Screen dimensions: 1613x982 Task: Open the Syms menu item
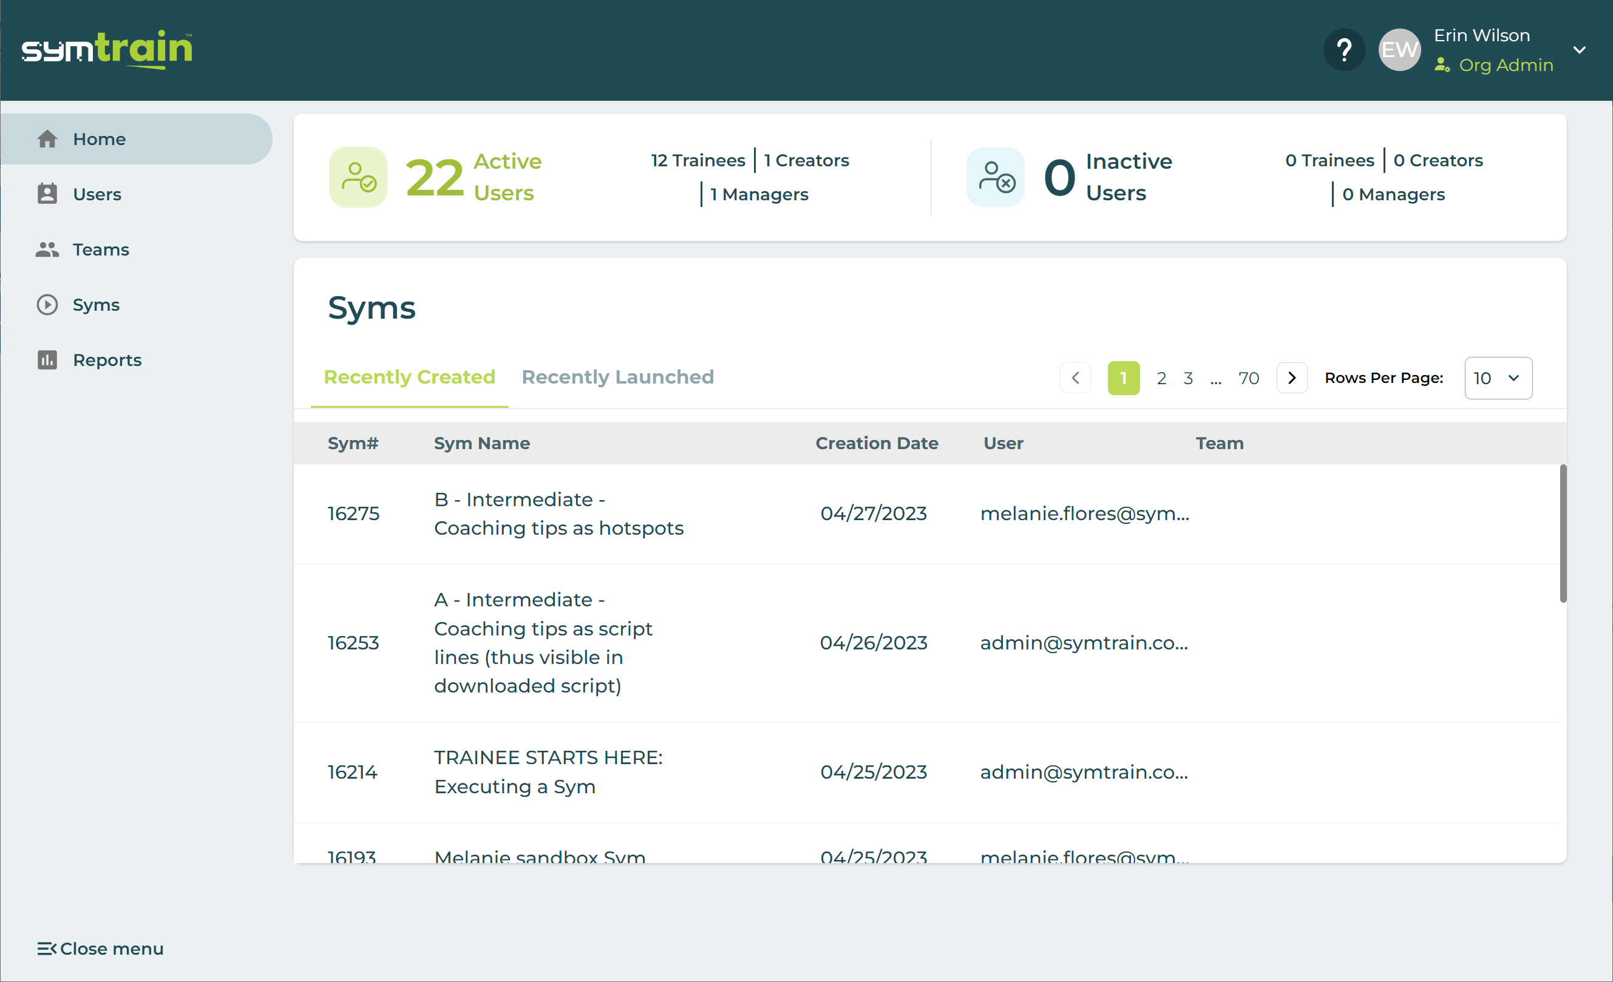pos(136,305)
